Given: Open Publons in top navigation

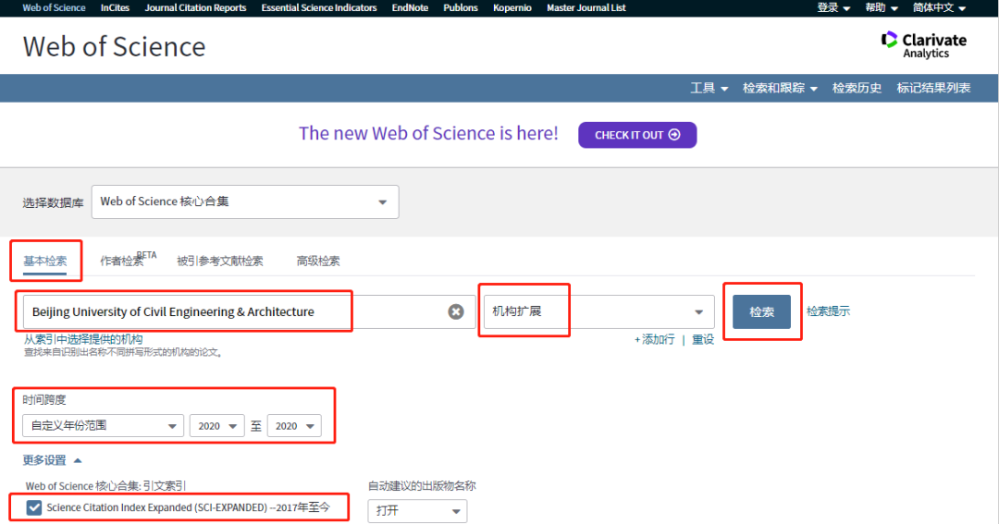Looking at the screenshot, I should 461,7.
